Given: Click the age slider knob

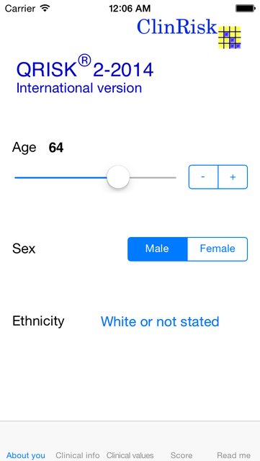Looking at the screenshot, I should pyautogui.click(x=118, y=177).
